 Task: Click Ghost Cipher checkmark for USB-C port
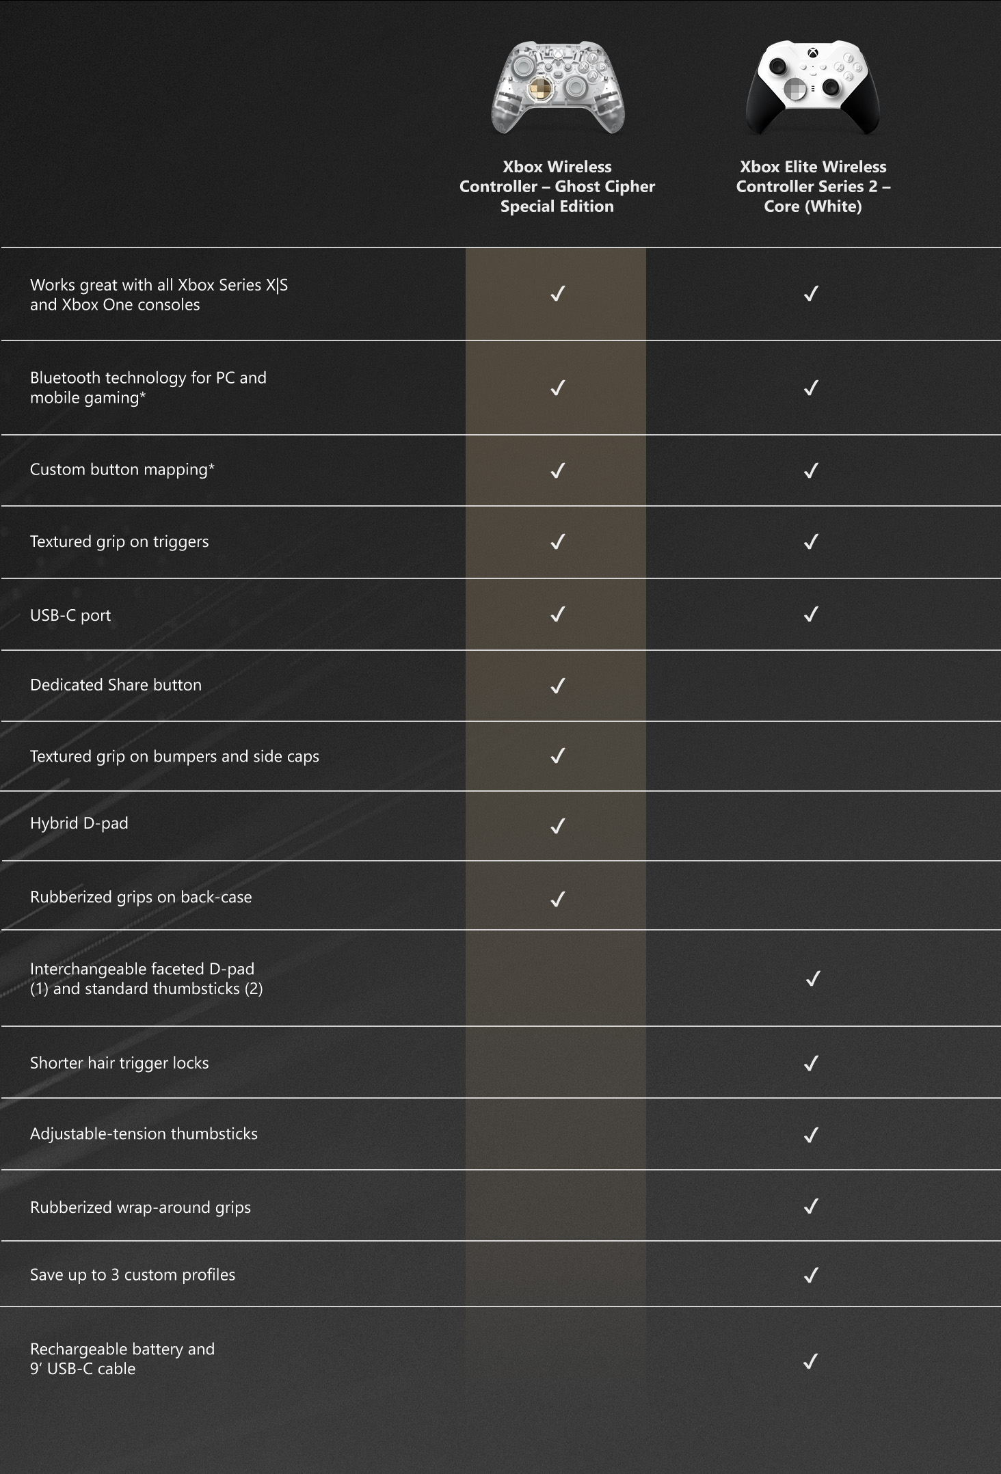pyautogui.click(x=558, y=615)
